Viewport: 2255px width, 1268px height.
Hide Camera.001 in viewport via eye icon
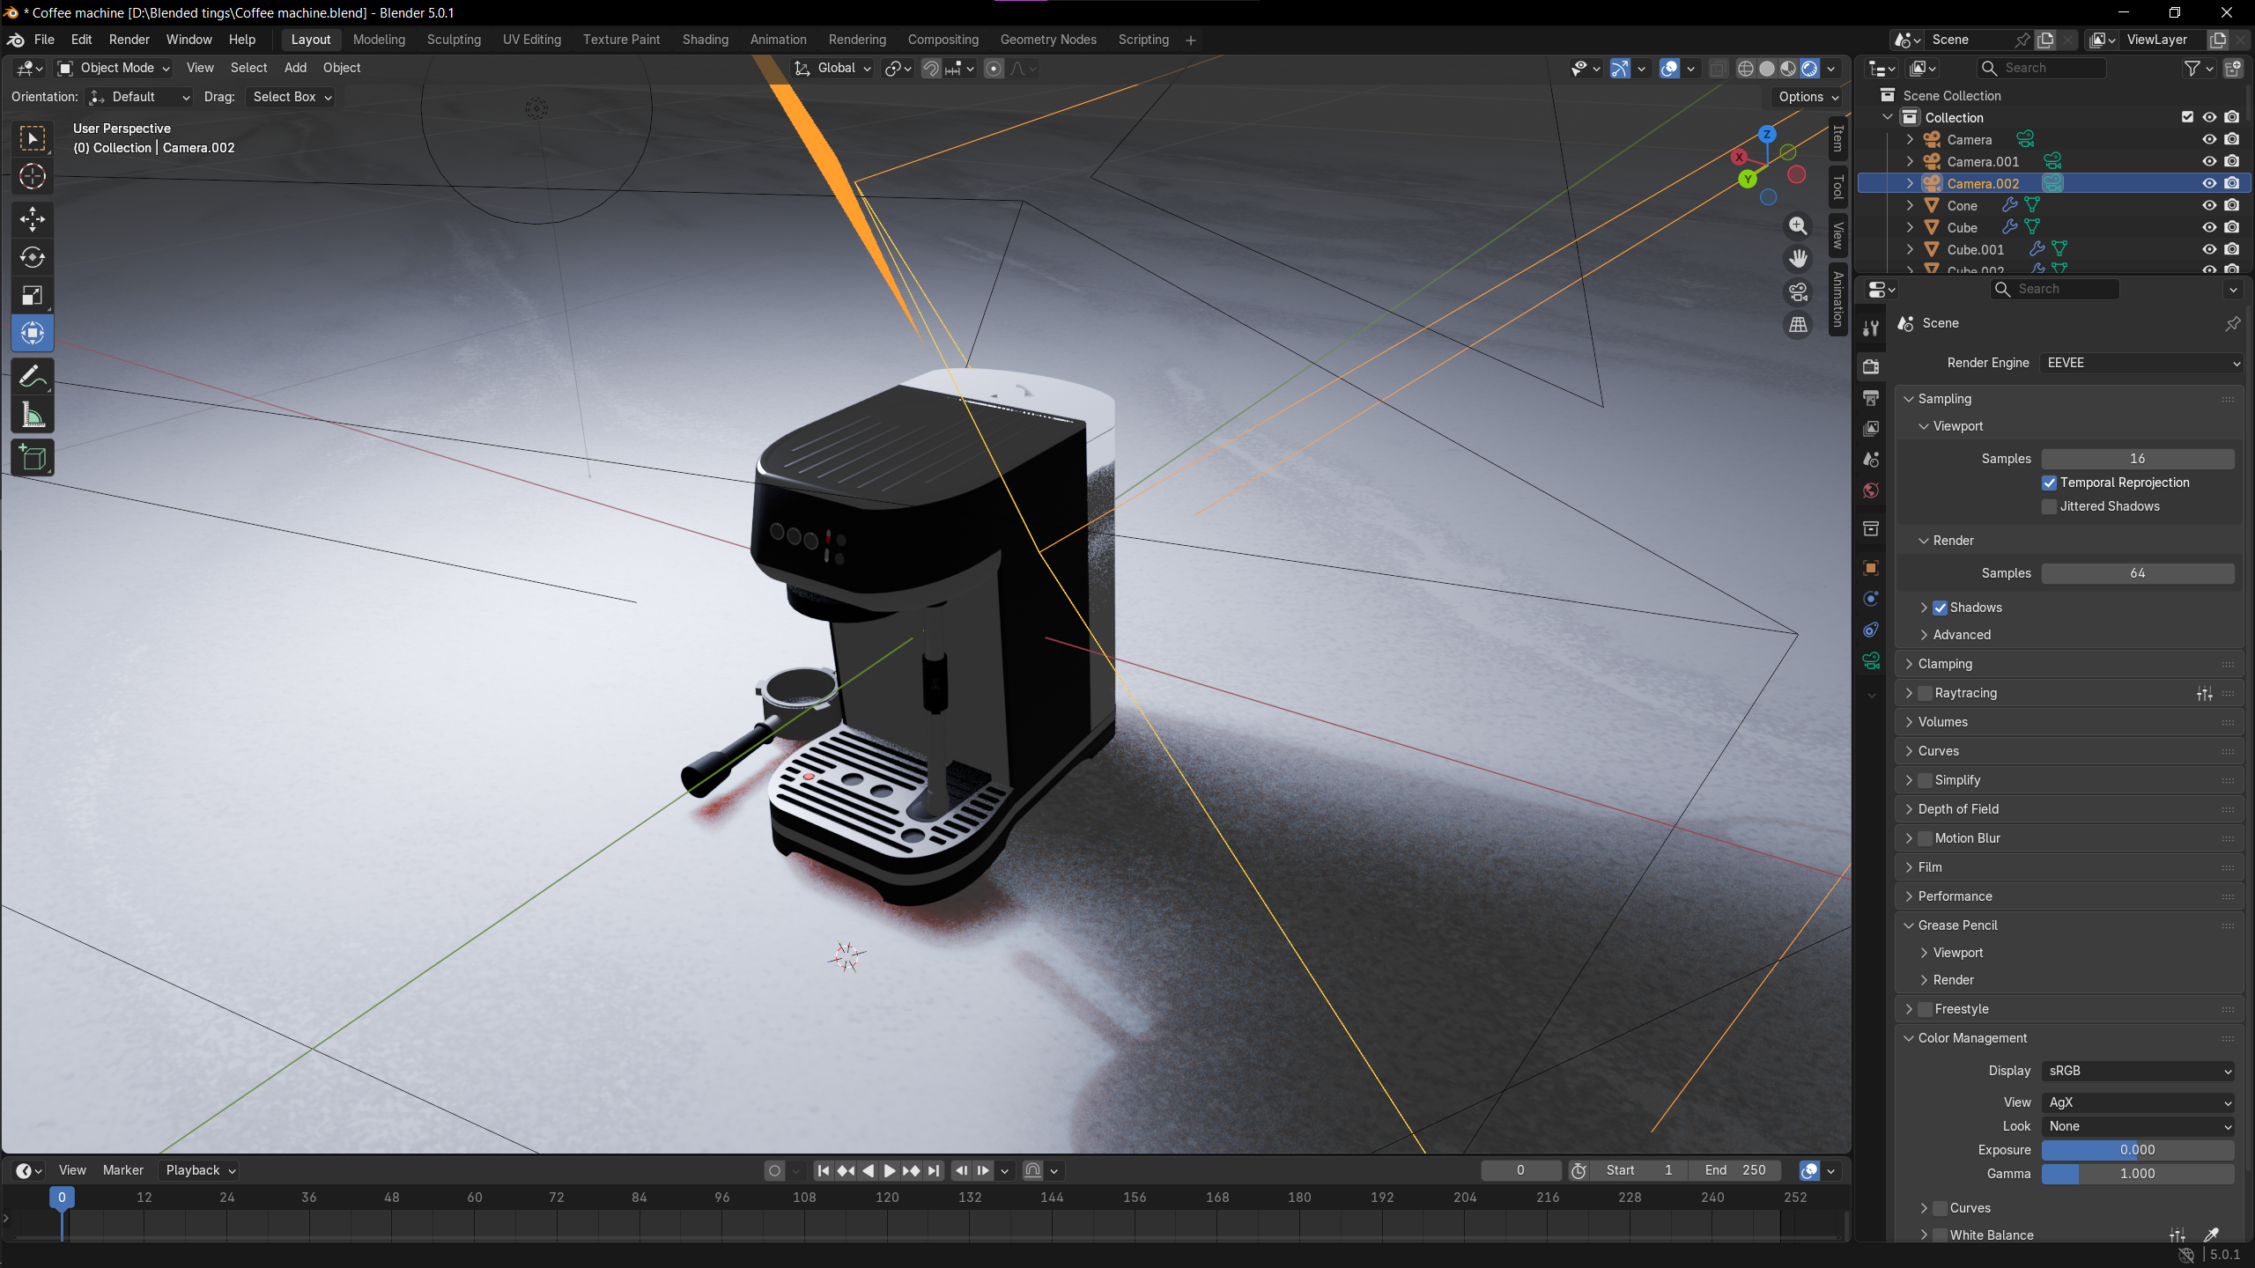pyautogui.click(x=2209, y=161)
